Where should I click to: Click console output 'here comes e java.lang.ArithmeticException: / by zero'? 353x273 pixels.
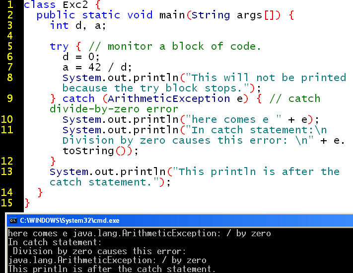[x=140, y=233]
